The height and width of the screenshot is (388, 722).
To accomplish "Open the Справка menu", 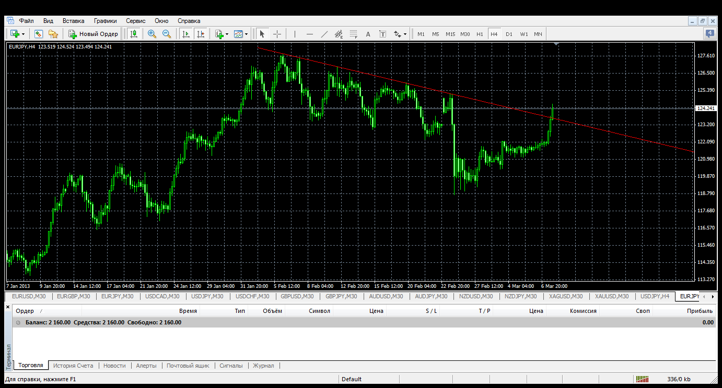I will click(x=189, y=21).
